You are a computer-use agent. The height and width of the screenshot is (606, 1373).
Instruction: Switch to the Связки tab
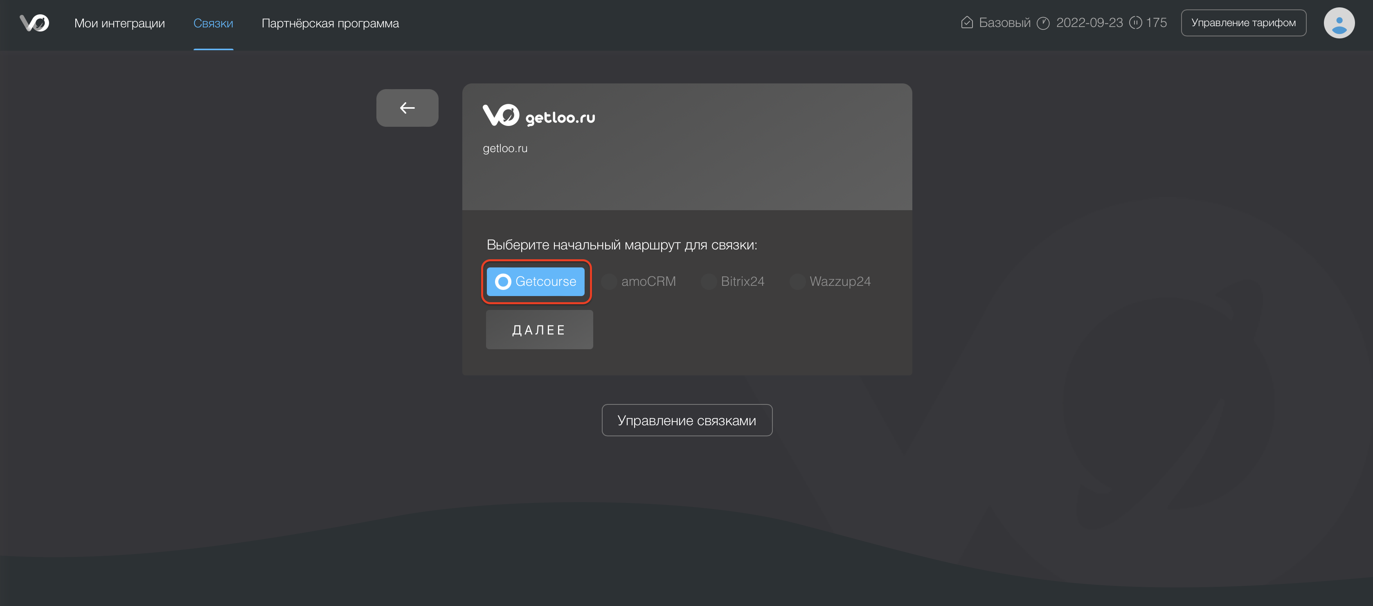pyautogui.click(x=213, y=23)
